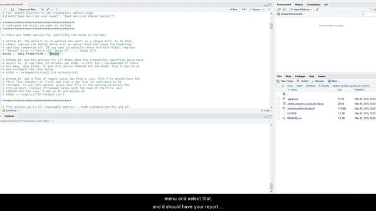Viewport: 376px width, 211px height.
Task: Check the adobe_analytics_audit_doc.Rproj checkbox
Action: pos(278,104)
